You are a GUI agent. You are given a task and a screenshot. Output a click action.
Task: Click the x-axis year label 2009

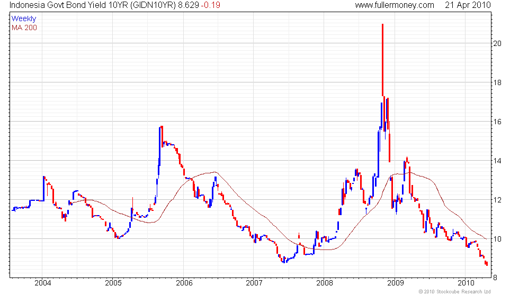(396, 283)
